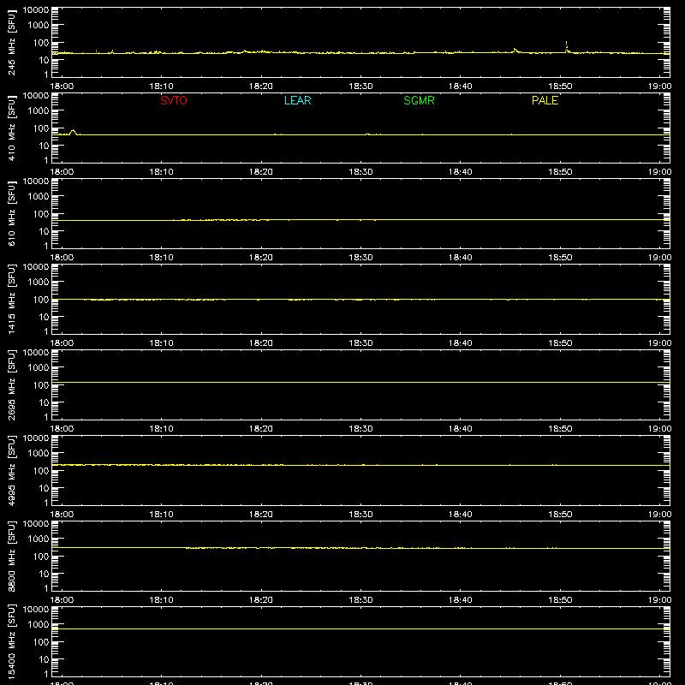Select the 1415 MHz [SFU] axis label
The height and width of the screenshot is (685, 685).
11,299
